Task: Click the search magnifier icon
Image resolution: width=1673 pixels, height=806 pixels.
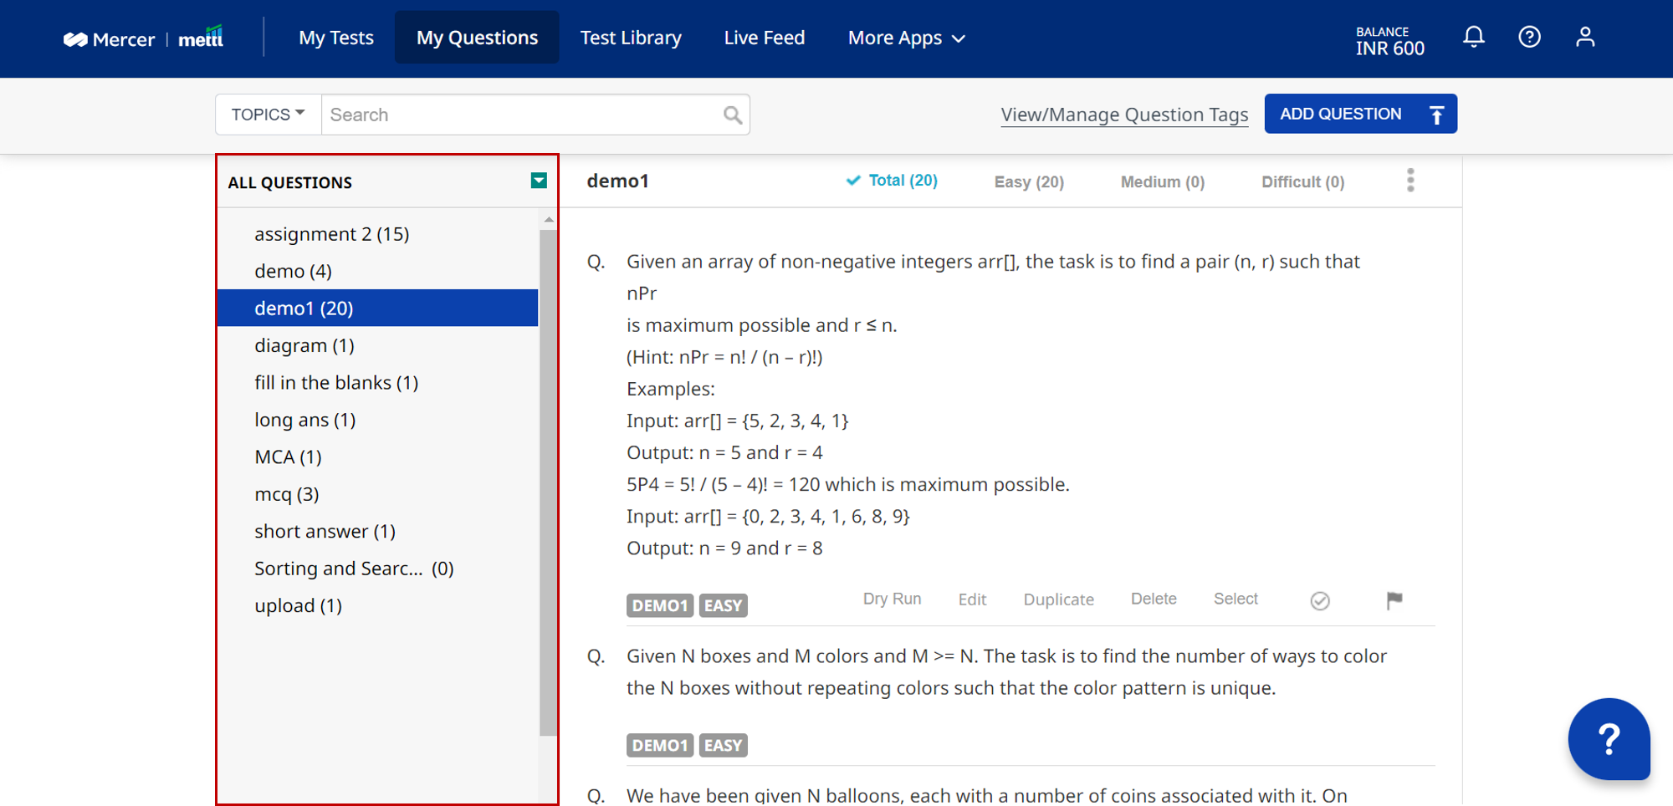Action: click(733, 115)
